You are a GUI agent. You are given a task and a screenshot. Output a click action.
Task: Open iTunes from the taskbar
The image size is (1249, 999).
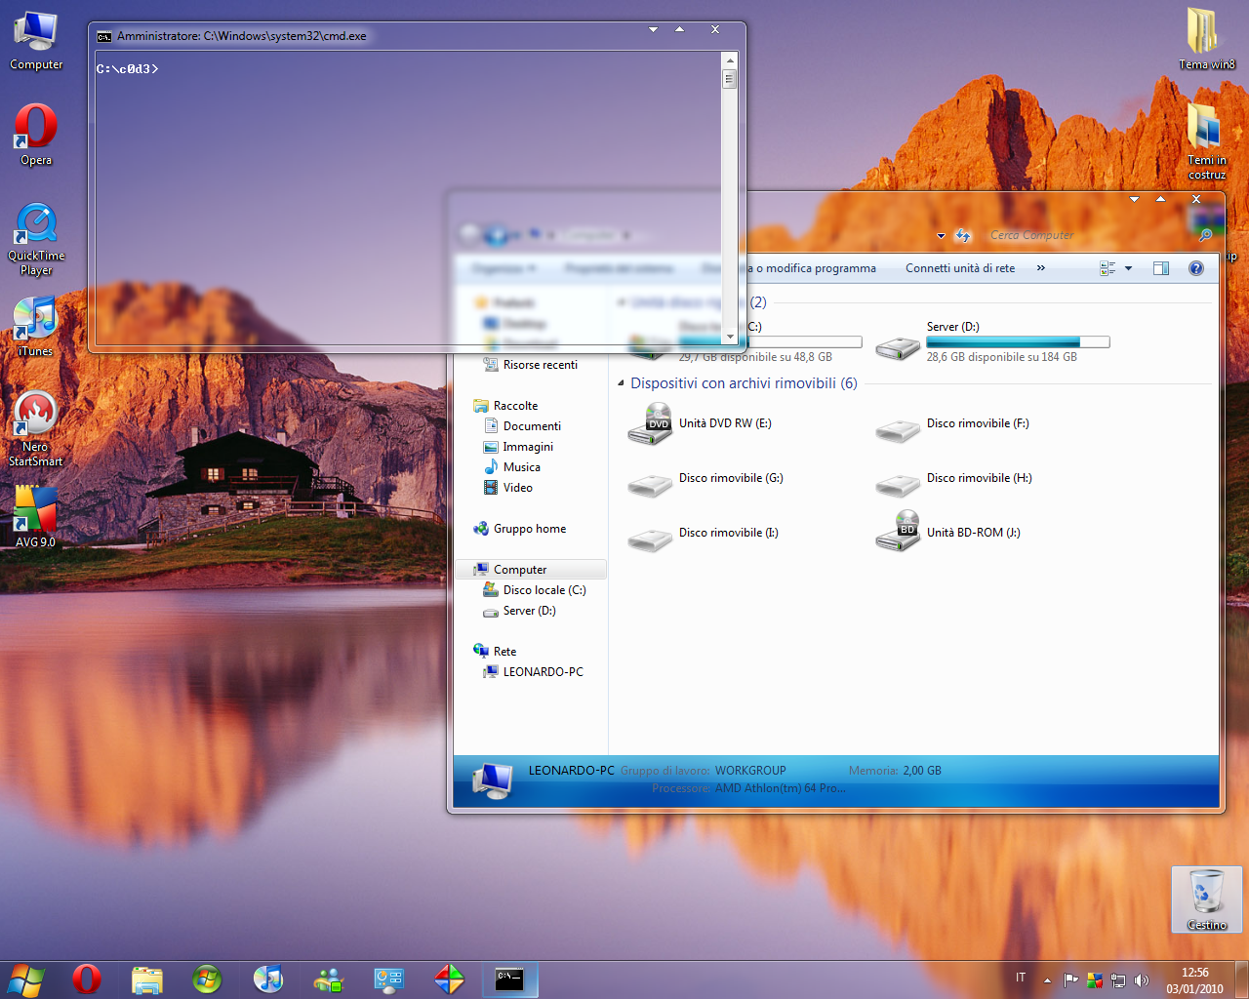coord(268,979)
